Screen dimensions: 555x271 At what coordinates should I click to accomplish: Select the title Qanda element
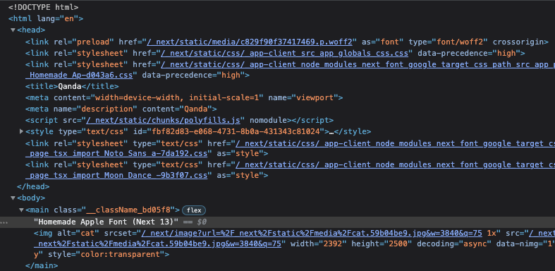[x=72, y=86]
